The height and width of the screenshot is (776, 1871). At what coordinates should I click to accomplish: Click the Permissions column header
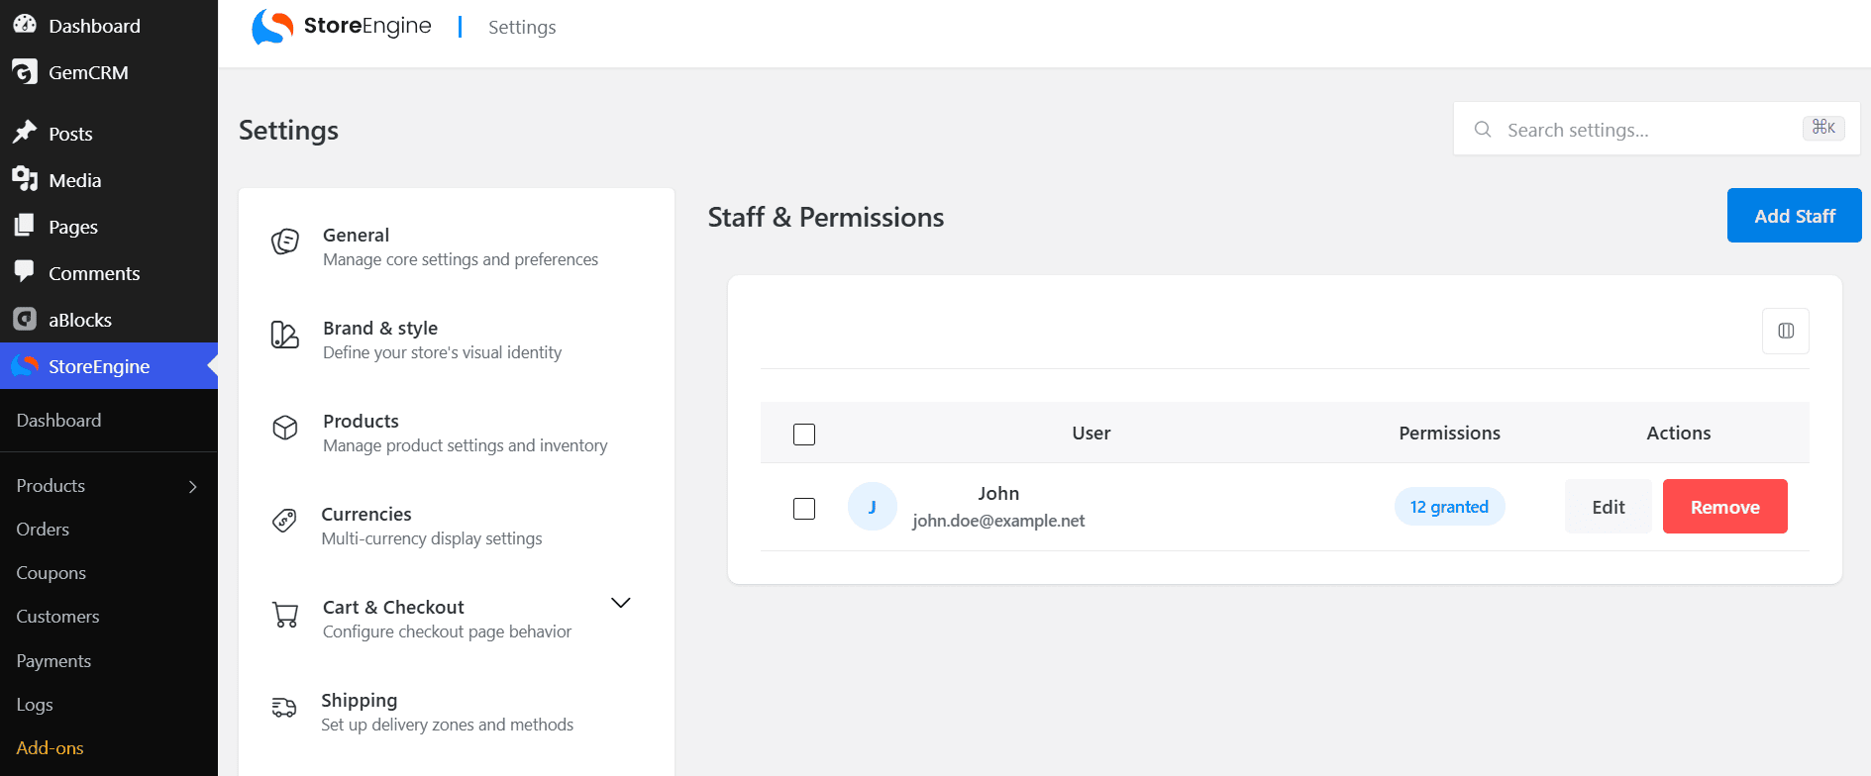pyautogui.click(x=1449, y=433)
